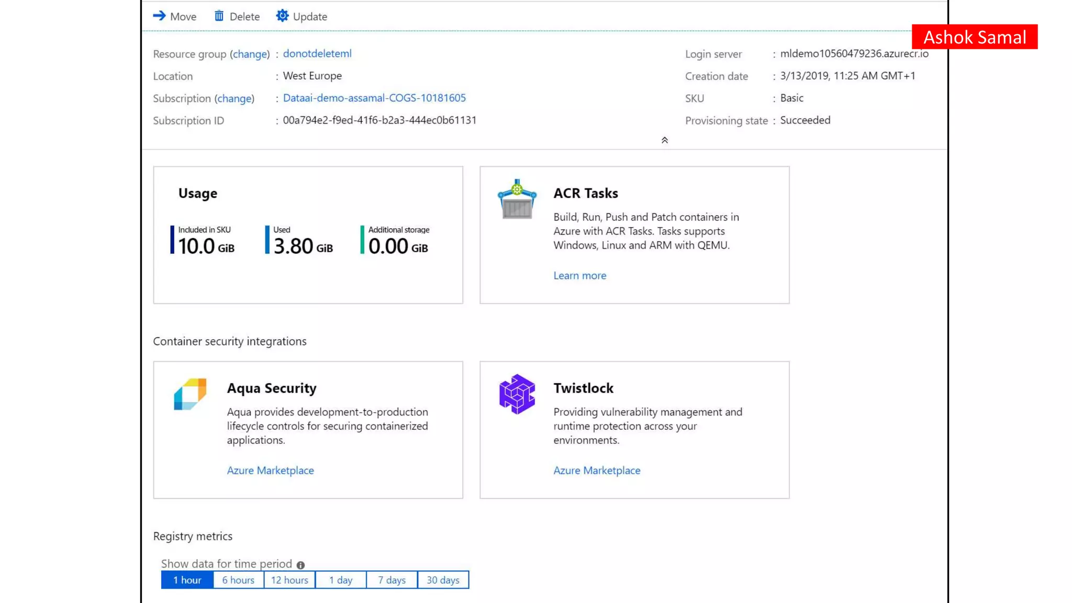This screenshot has height=603, width=1072.
Task: Show data for 30 days
Action: coord(443,580)
